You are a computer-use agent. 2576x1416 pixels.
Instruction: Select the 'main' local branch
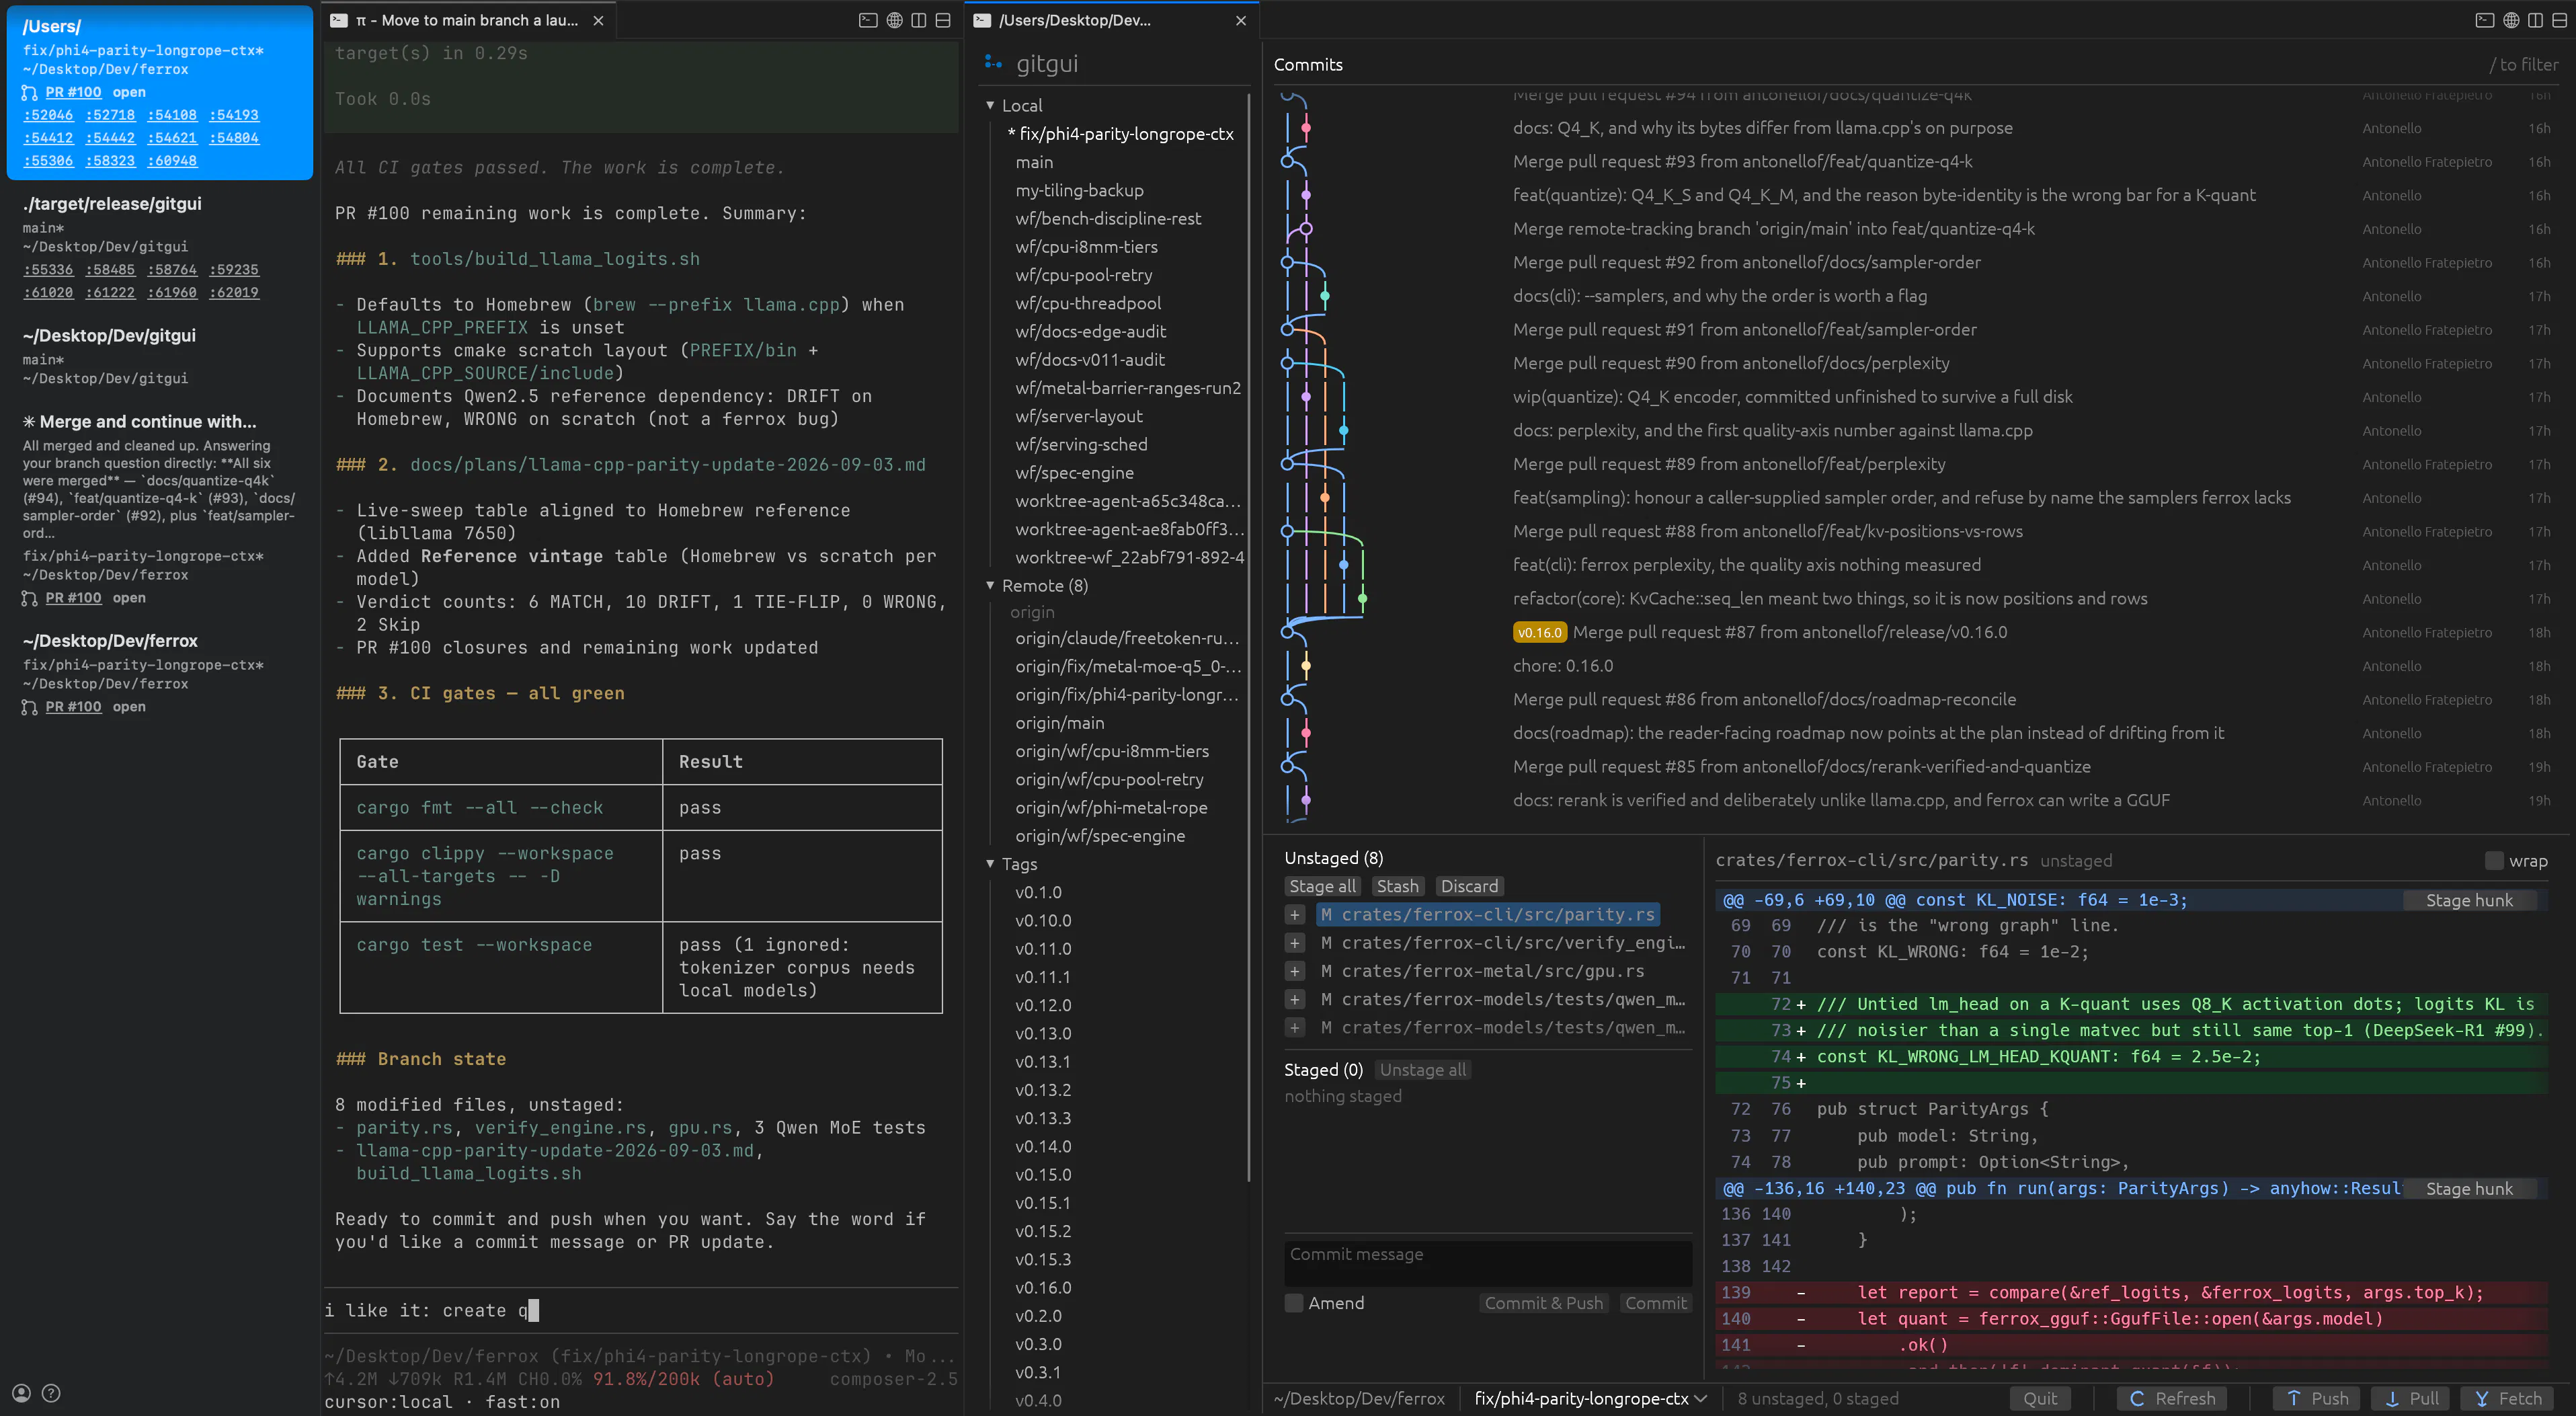coord(1034,162)
